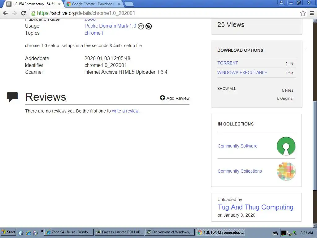Bookmark this page with the star icon
The image size is (317, 238).
[303, 13]
